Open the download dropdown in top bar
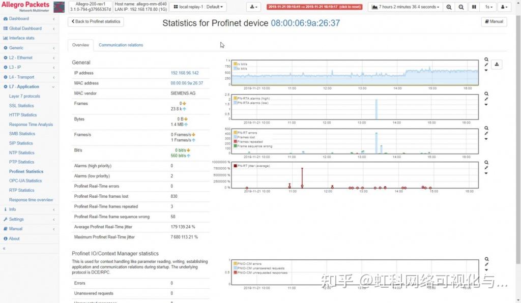521x303 pixels. click(253, 7)
